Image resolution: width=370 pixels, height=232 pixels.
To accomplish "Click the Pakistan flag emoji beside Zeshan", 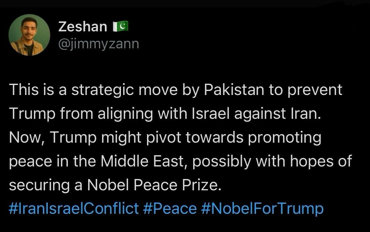I will coord(120,26).
